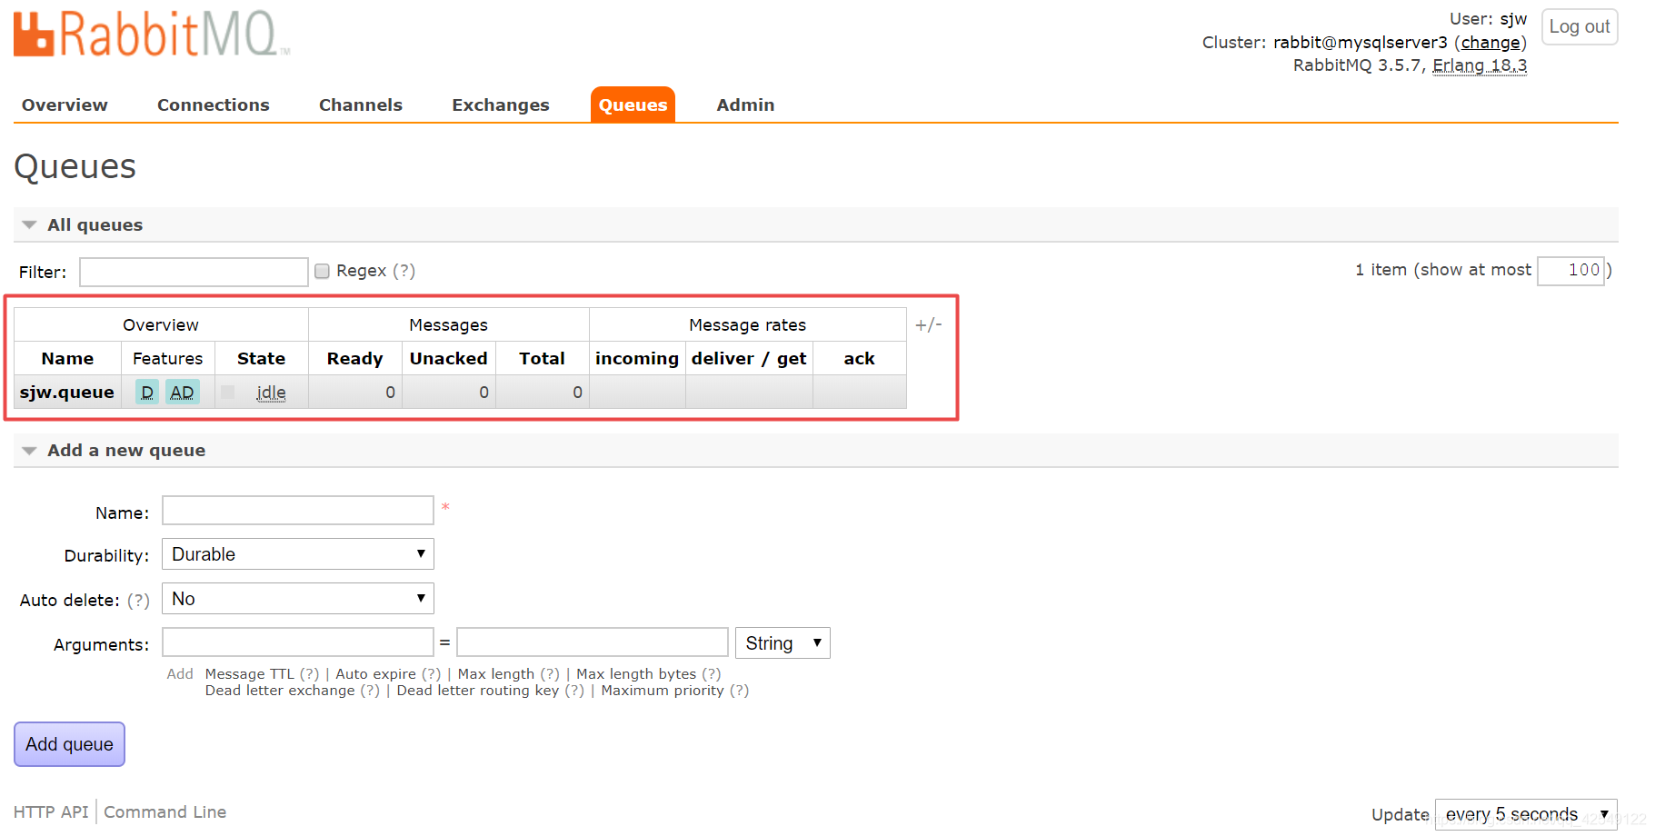Open the HTTP API link
This screenshot has height=836, width=1655.
click(x=51, y=812)
